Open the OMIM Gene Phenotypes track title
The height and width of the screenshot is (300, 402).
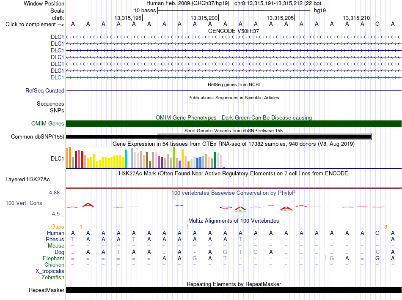234,118
